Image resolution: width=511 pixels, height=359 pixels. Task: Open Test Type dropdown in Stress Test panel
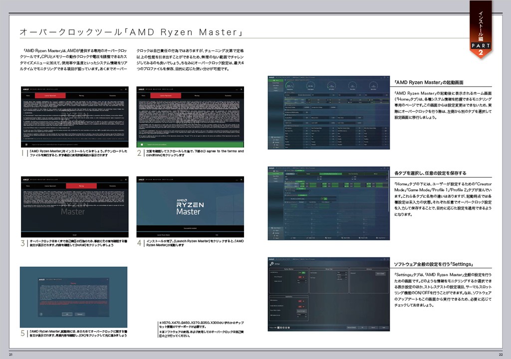point(342,278)
